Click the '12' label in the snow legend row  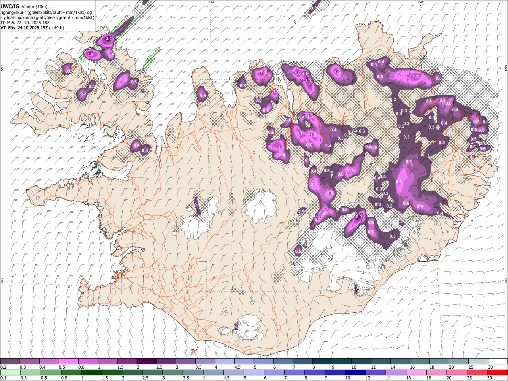tap(373, 367)
